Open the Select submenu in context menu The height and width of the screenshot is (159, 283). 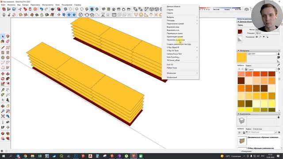180,17
